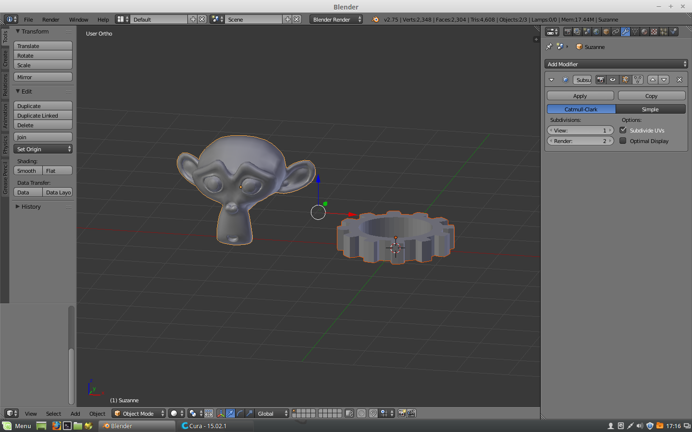Screen dimensions: 692x432
Task: Click the Duplicate Linked button
Action: coord(43,115)
